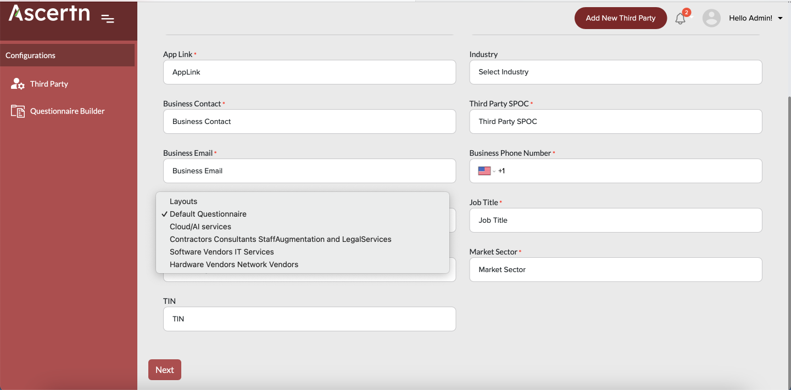Click the US flag country selector
This screenshot has width=791, height=390.
click(x=486, y=171)
